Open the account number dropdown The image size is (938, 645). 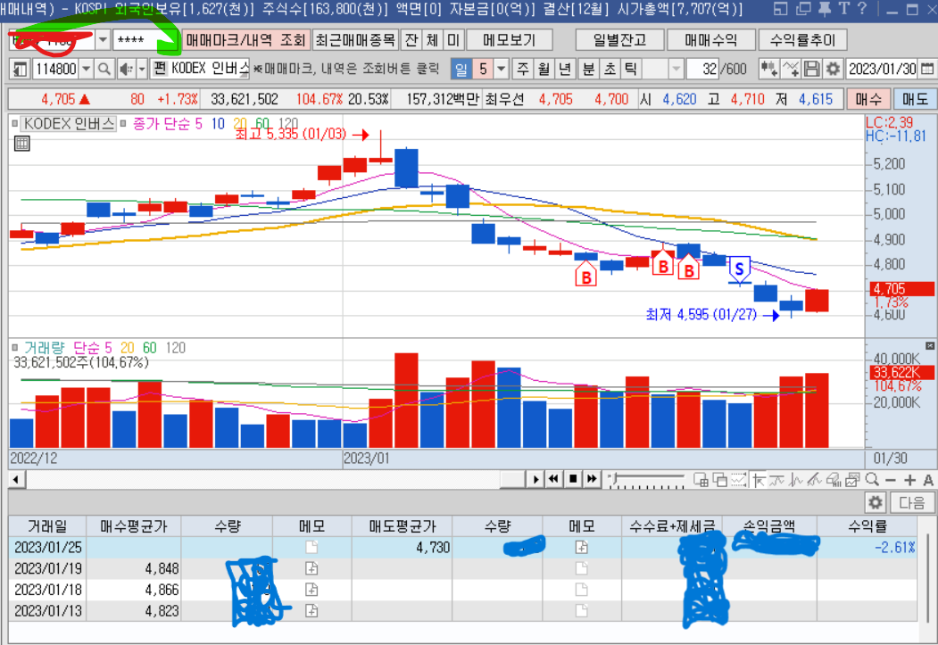click(x=101, y=40)
